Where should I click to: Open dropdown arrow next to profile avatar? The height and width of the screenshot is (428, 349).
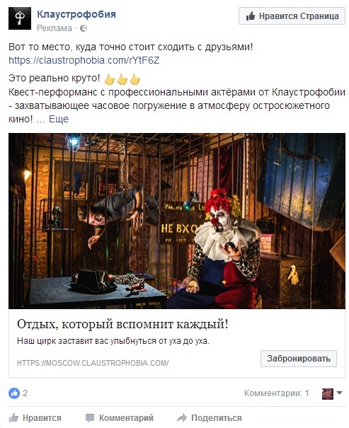coord(339,393)
